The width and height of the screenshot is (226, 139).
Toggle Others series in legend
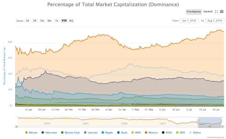coord(195,132)
